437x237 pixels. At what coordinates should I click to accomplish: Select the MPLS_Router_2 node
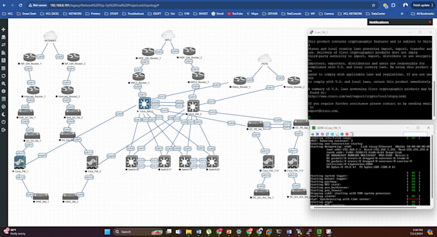point(198,76)
